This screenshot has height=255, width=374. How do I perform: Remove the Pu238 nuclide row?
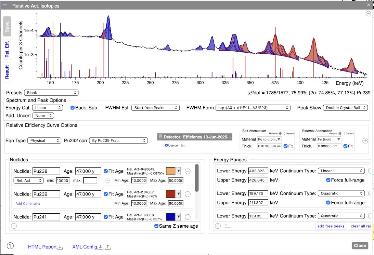(188, 171)
